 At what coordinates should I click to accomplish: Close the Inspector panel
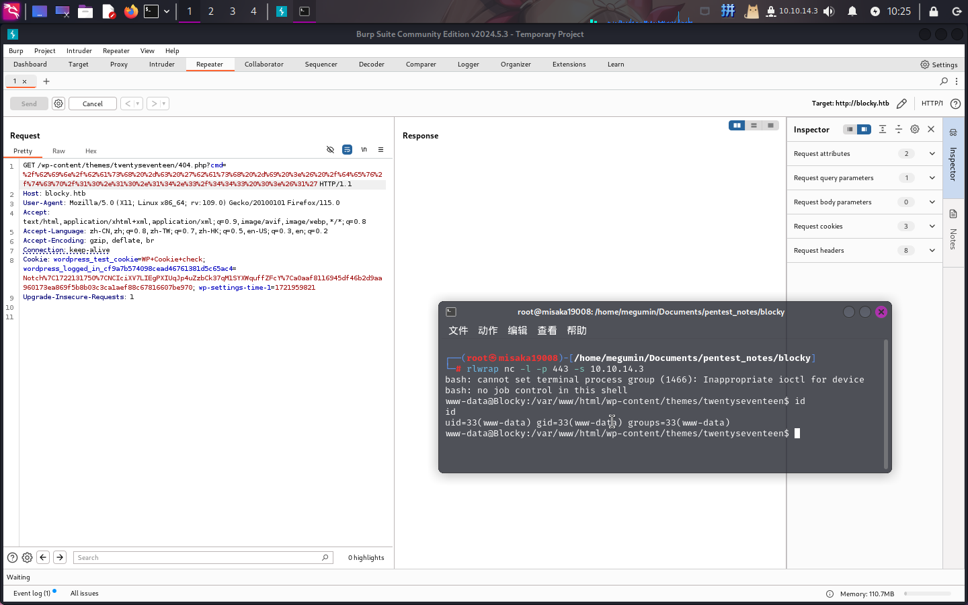pyautogui.click(x=931, y=129)
